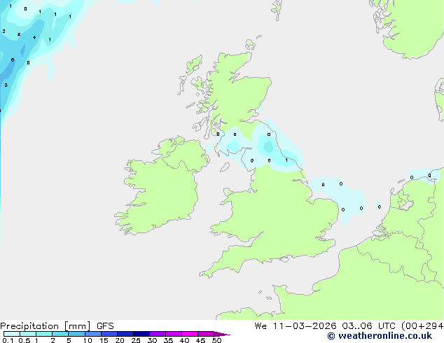Viewport: 444px width, 343px height.
Task: Click the 25–30 mm navy legend swatch
Action: [141, 334]
